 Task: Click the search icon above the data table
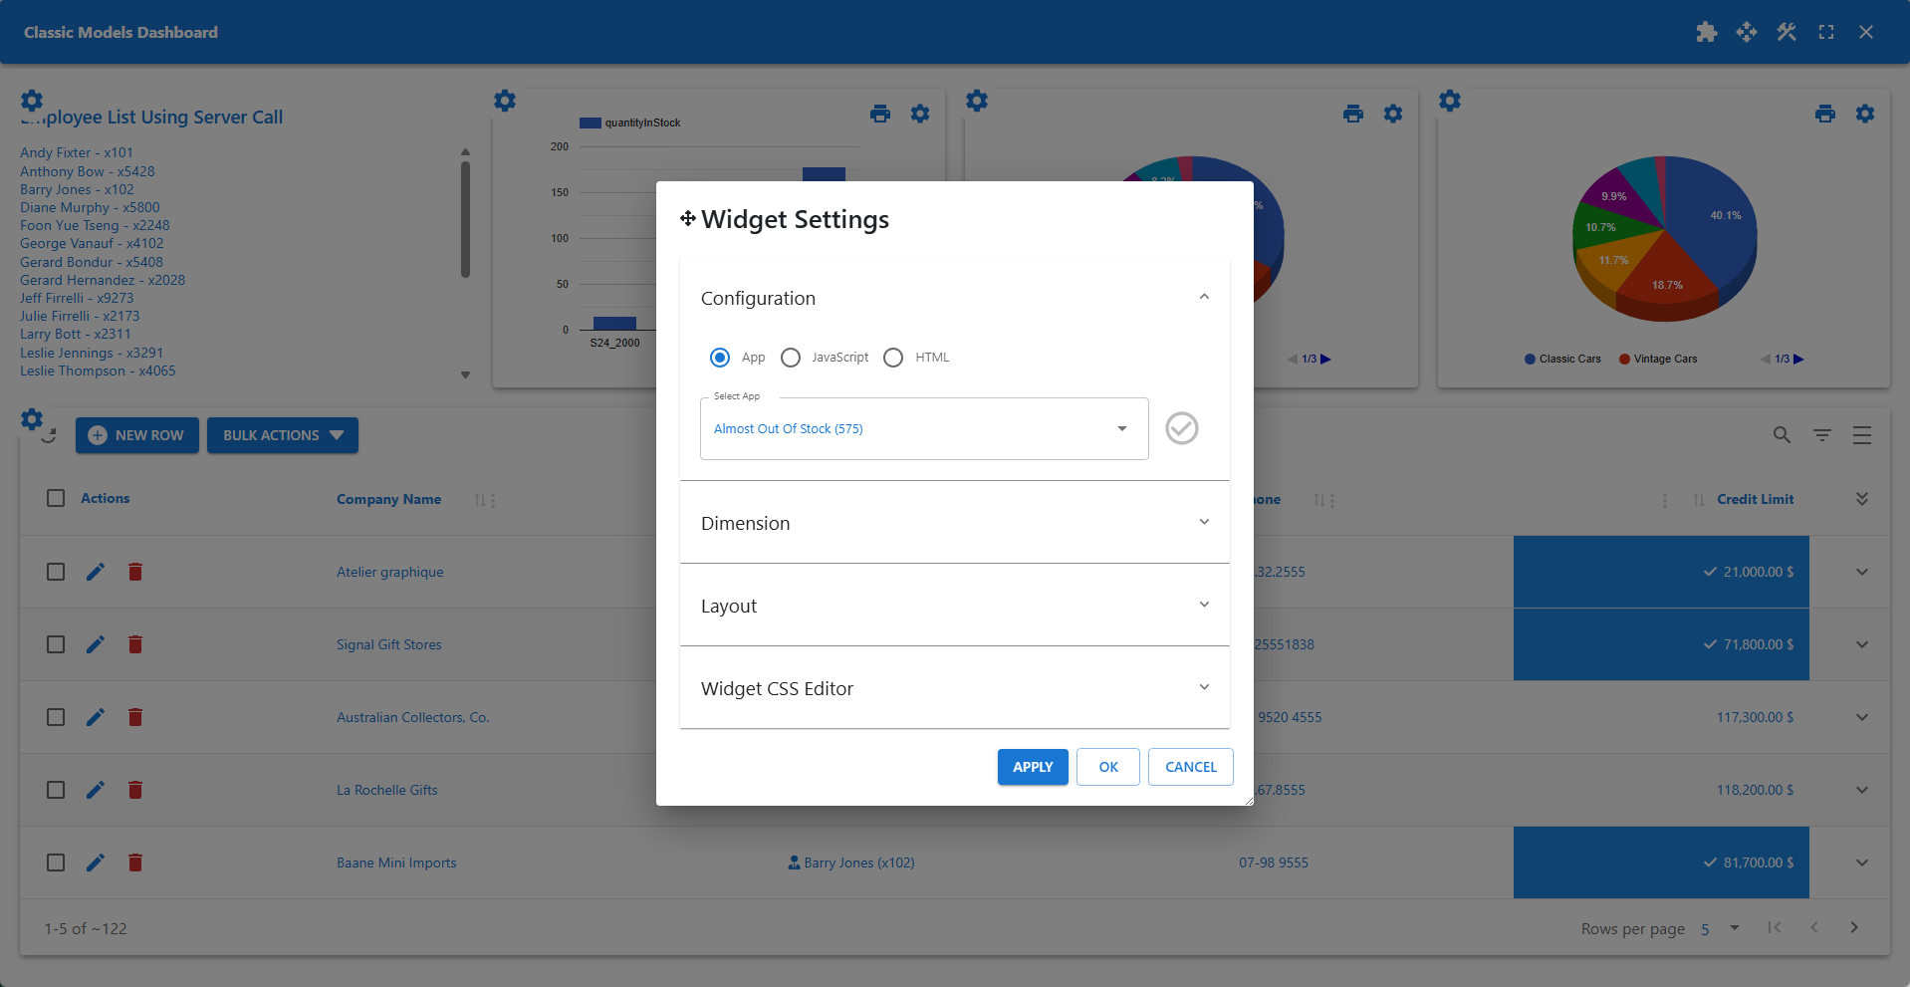1781,435
